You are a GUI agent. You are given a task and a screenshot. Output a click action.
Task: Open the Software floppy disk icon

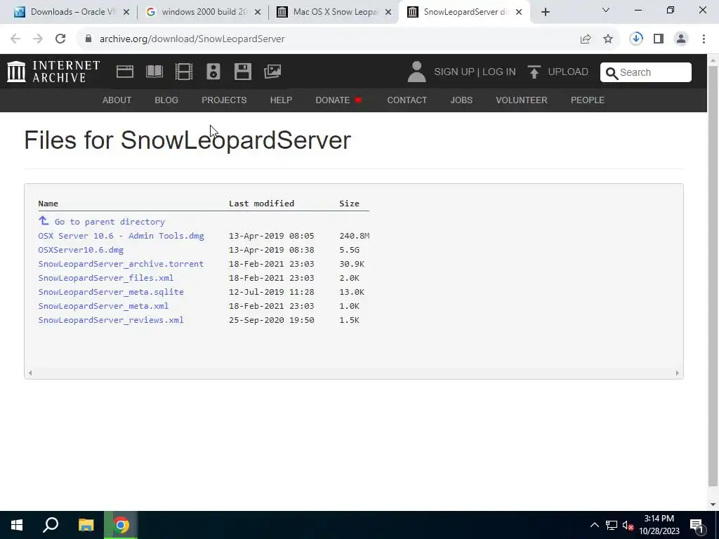(242, 72)
